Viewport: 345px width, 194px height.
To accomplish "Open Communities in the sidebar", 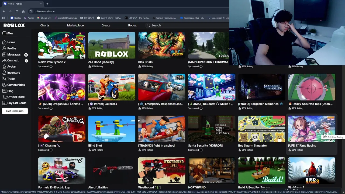I will [x=13, y=85].
